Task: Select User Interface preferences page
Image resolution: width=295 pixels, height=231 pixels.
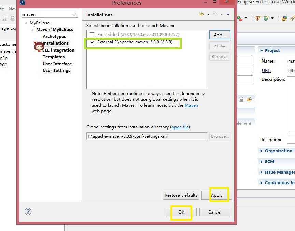Action: [x=57, y=64]
